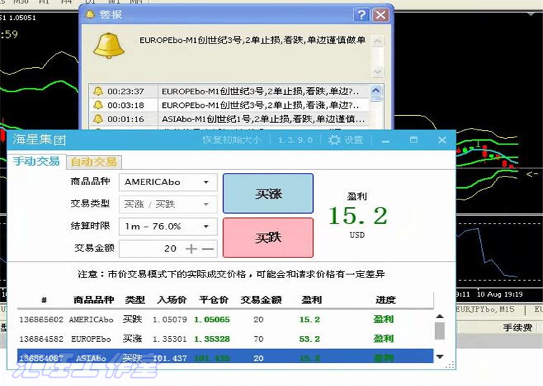Close the 警报 alert dialog

tap(381, 15)
